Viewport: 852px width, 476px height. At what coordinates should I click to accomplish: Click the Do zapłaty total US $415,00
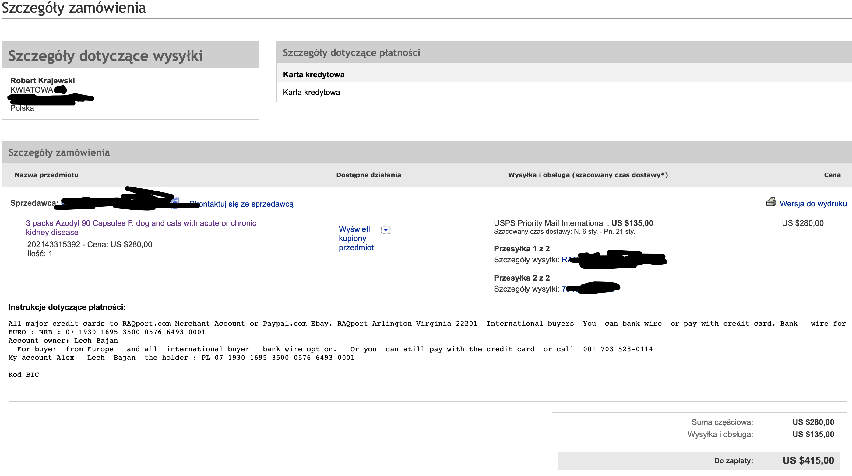(x=808, y=460)
